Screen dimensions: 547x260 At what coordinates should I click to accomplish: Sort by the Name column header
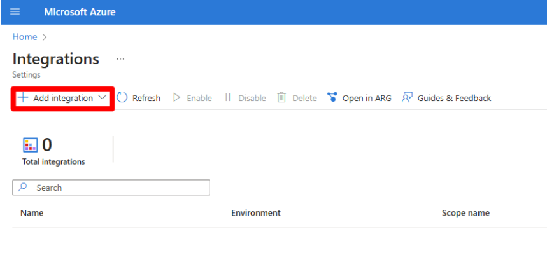coord(32,213)
